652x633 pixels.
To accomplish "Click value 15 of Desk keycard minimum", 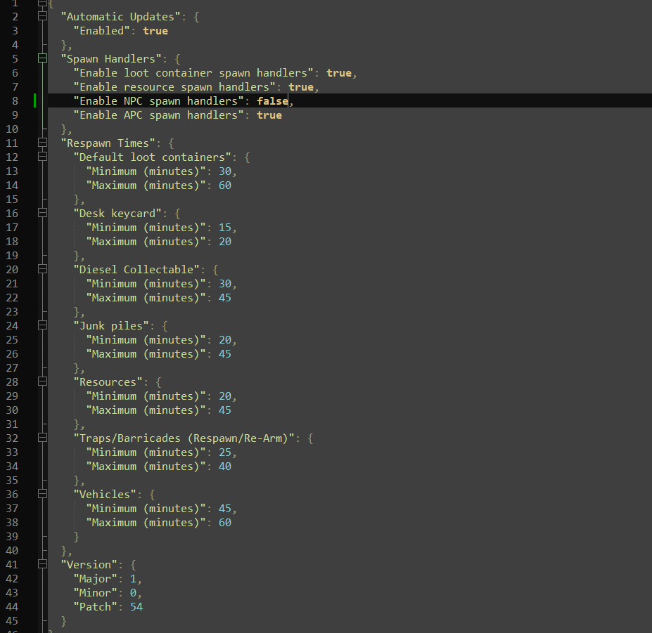I will point(225,227).
